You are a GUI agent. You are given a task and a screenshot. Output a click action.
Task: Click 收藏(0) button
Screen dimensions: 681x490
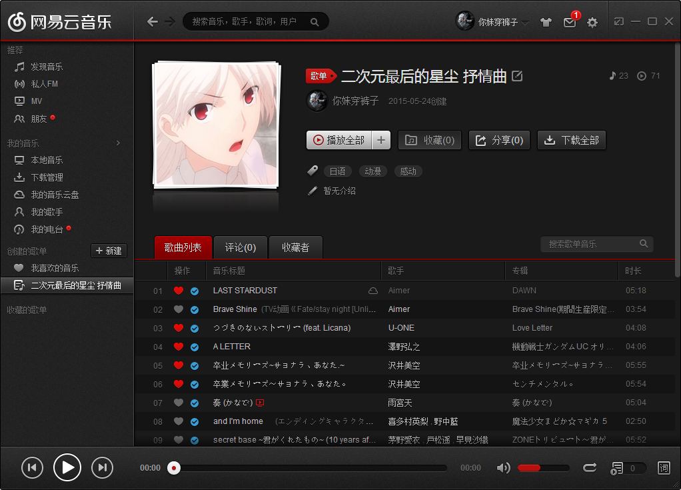pyautogui.click(x=430, y=140)
